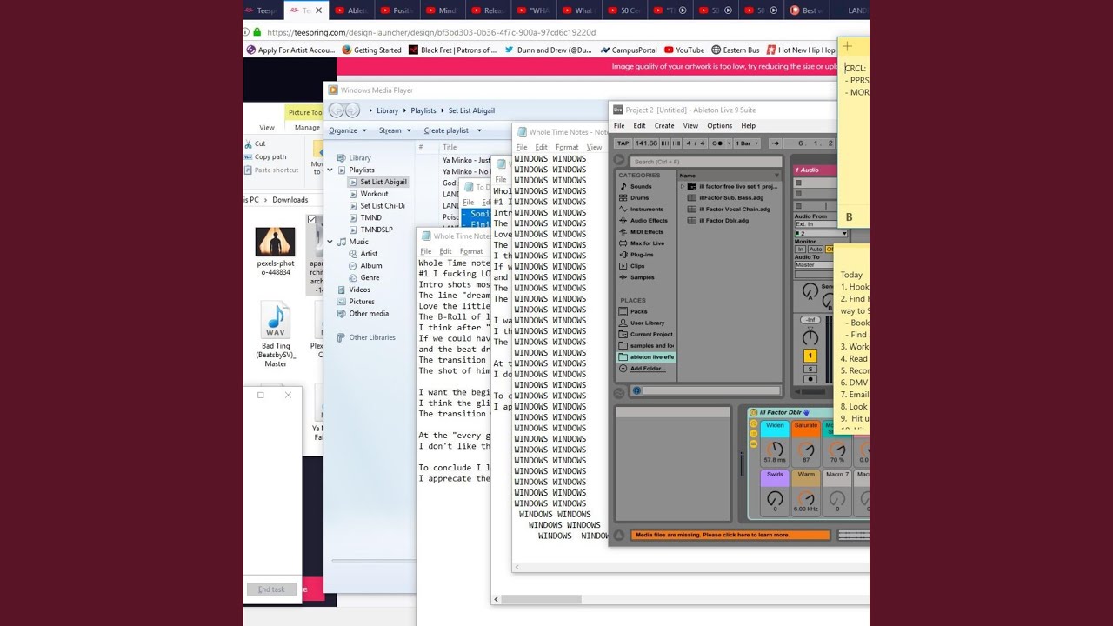
Task: Select MIDI Effects category in Ableton
Action: (646, 231)
